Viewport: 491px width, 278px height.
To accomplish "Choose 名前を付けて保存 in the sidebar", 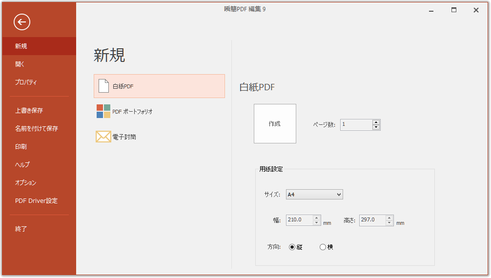I will [x=39, y=128].
